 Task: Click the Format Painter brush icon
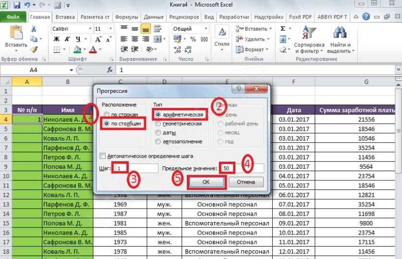point(34,49)
